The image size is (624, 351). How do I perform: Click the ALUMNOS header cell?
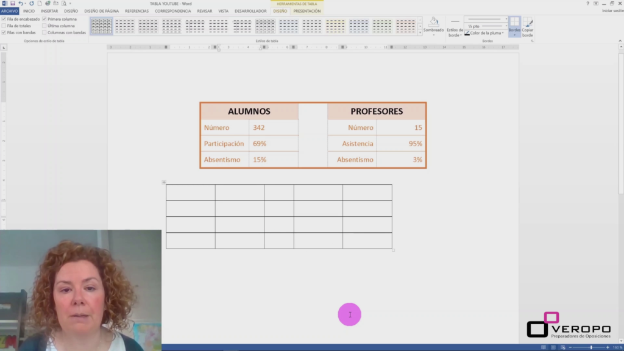point(249,111)
